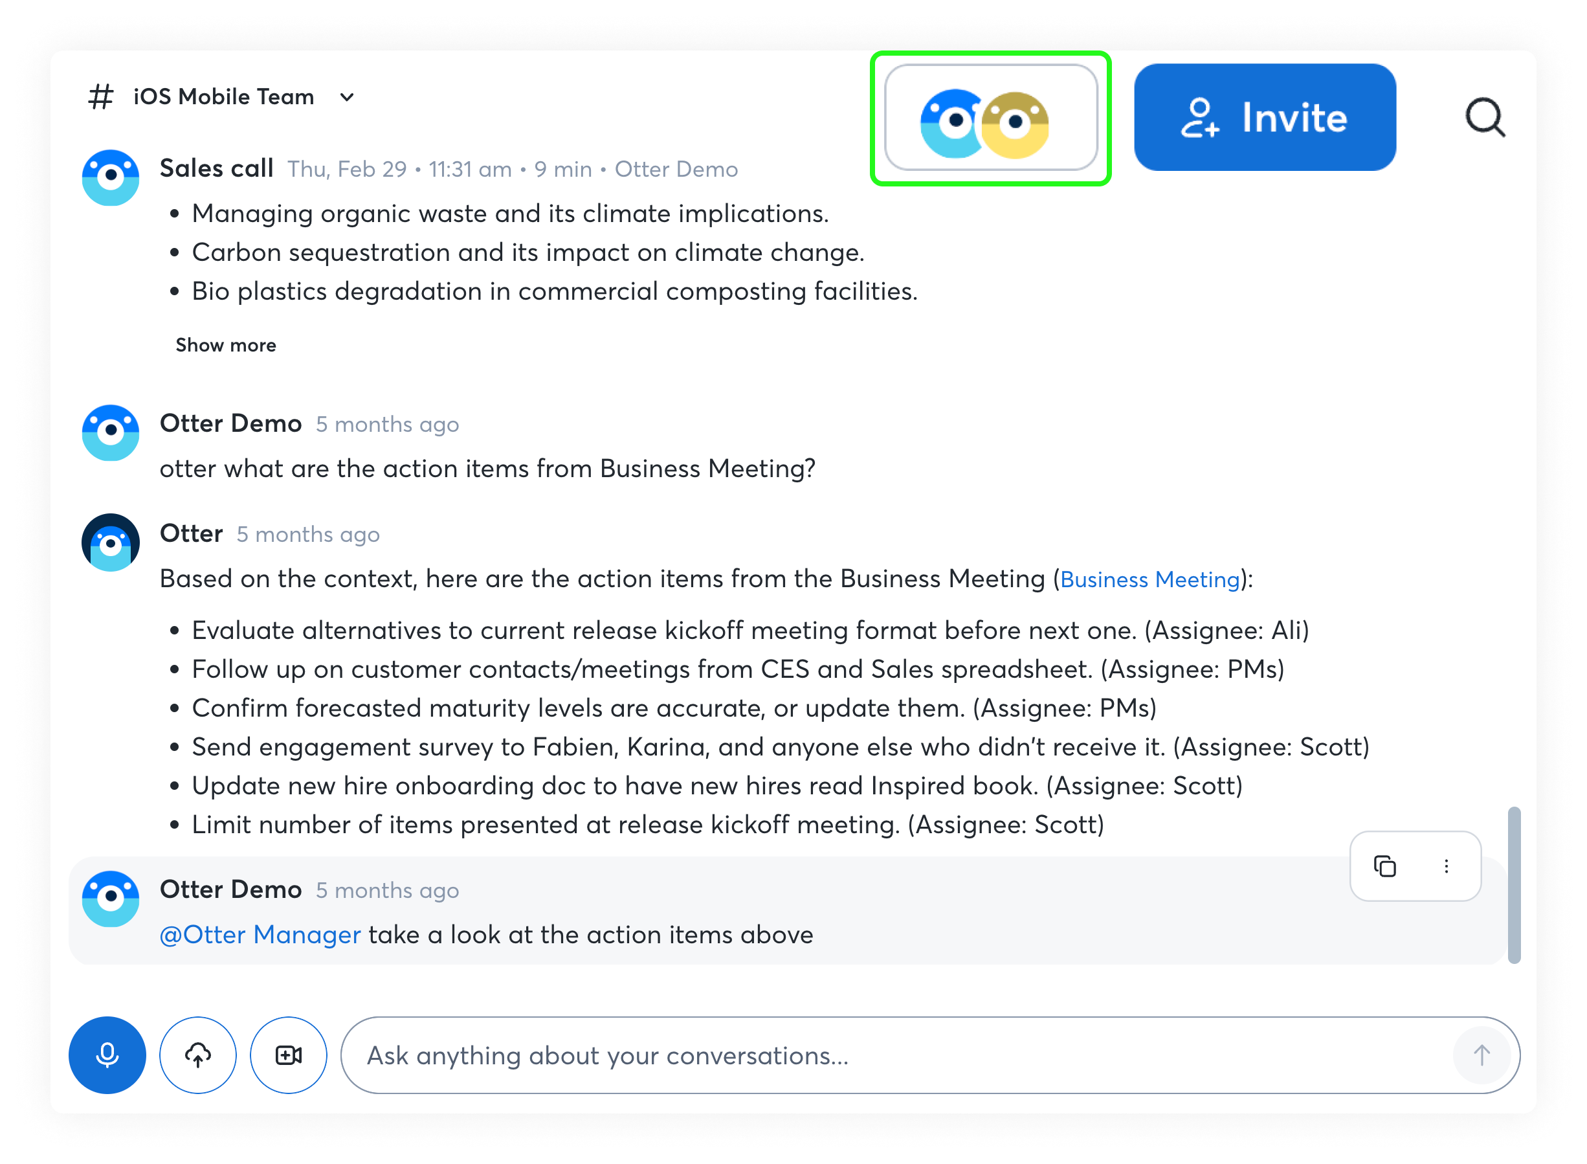Expand the iOS Mobile Team channel dropdown
Screen dimensions: 1587x1164
348,97
